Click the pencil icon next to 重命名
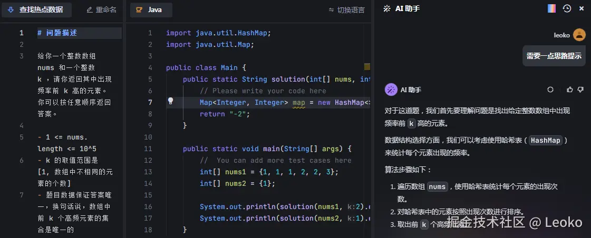Viewport: 591px width, 238px height. click(90, 10)
